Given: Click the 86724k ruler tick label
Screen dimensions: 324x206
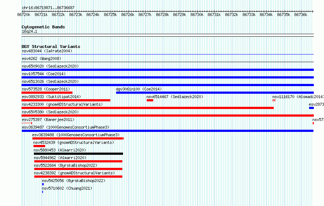Looking at the screenshot, I should [x=93, y=15].
